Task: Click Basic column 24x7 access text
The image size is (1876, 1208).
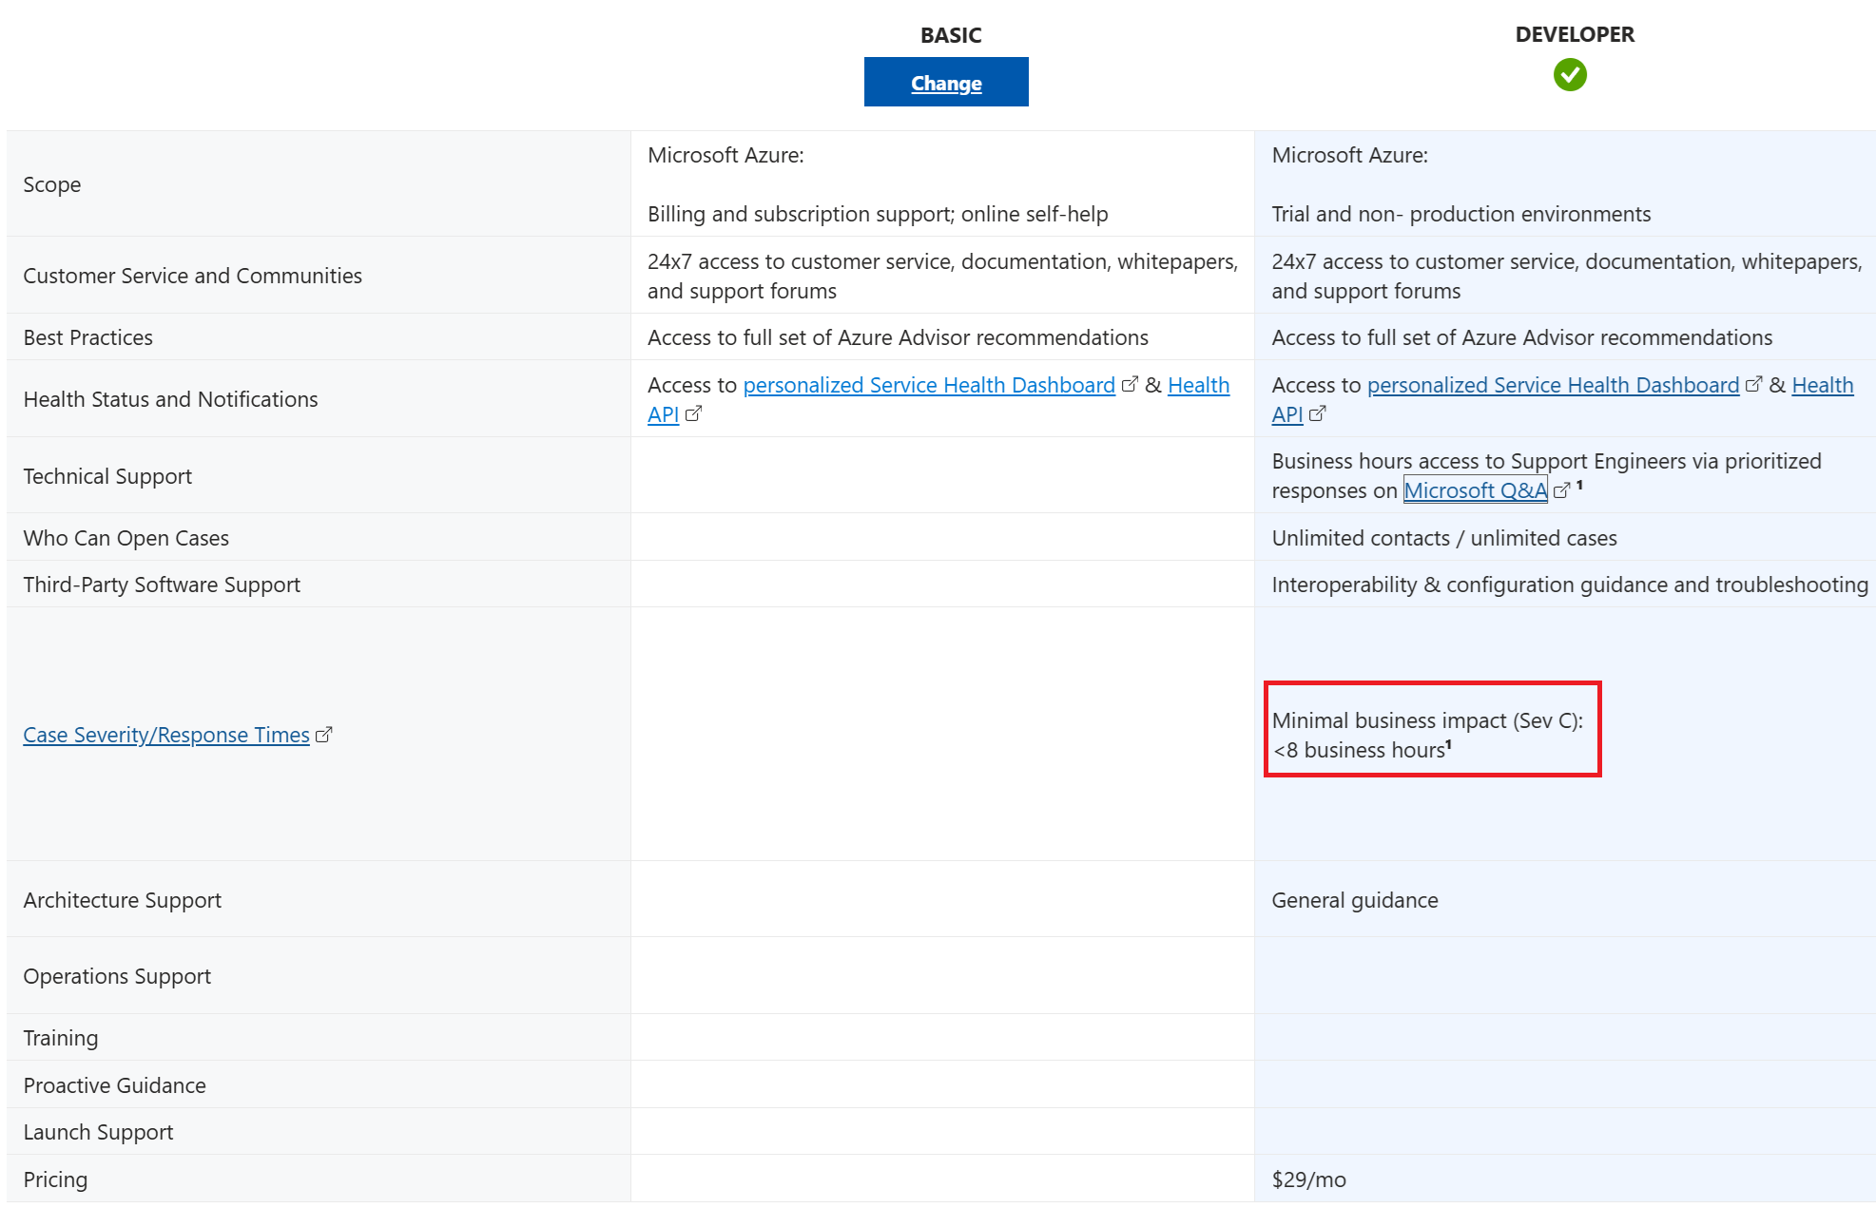Action: point(942,276)
